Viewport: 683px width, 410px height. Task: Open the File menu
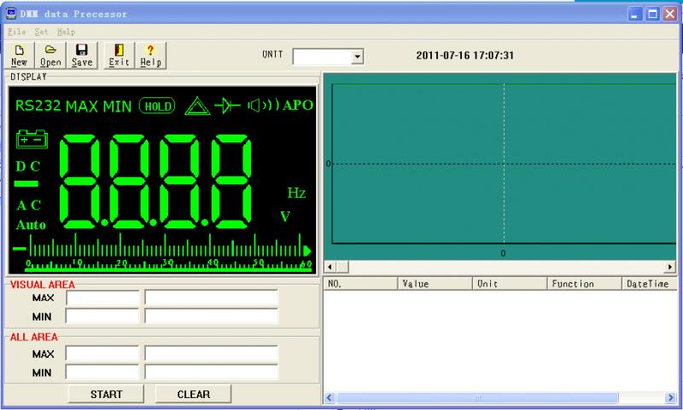16,32
